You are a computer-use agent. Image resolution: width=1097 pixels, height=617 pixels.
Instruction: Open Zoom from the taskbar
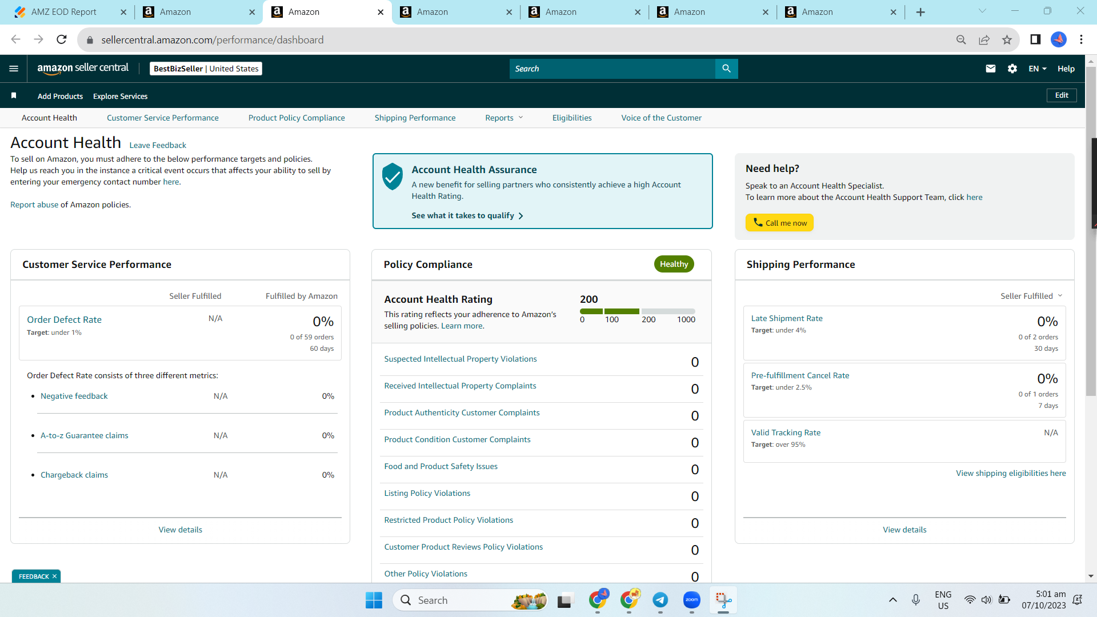(x=692, y=600)
